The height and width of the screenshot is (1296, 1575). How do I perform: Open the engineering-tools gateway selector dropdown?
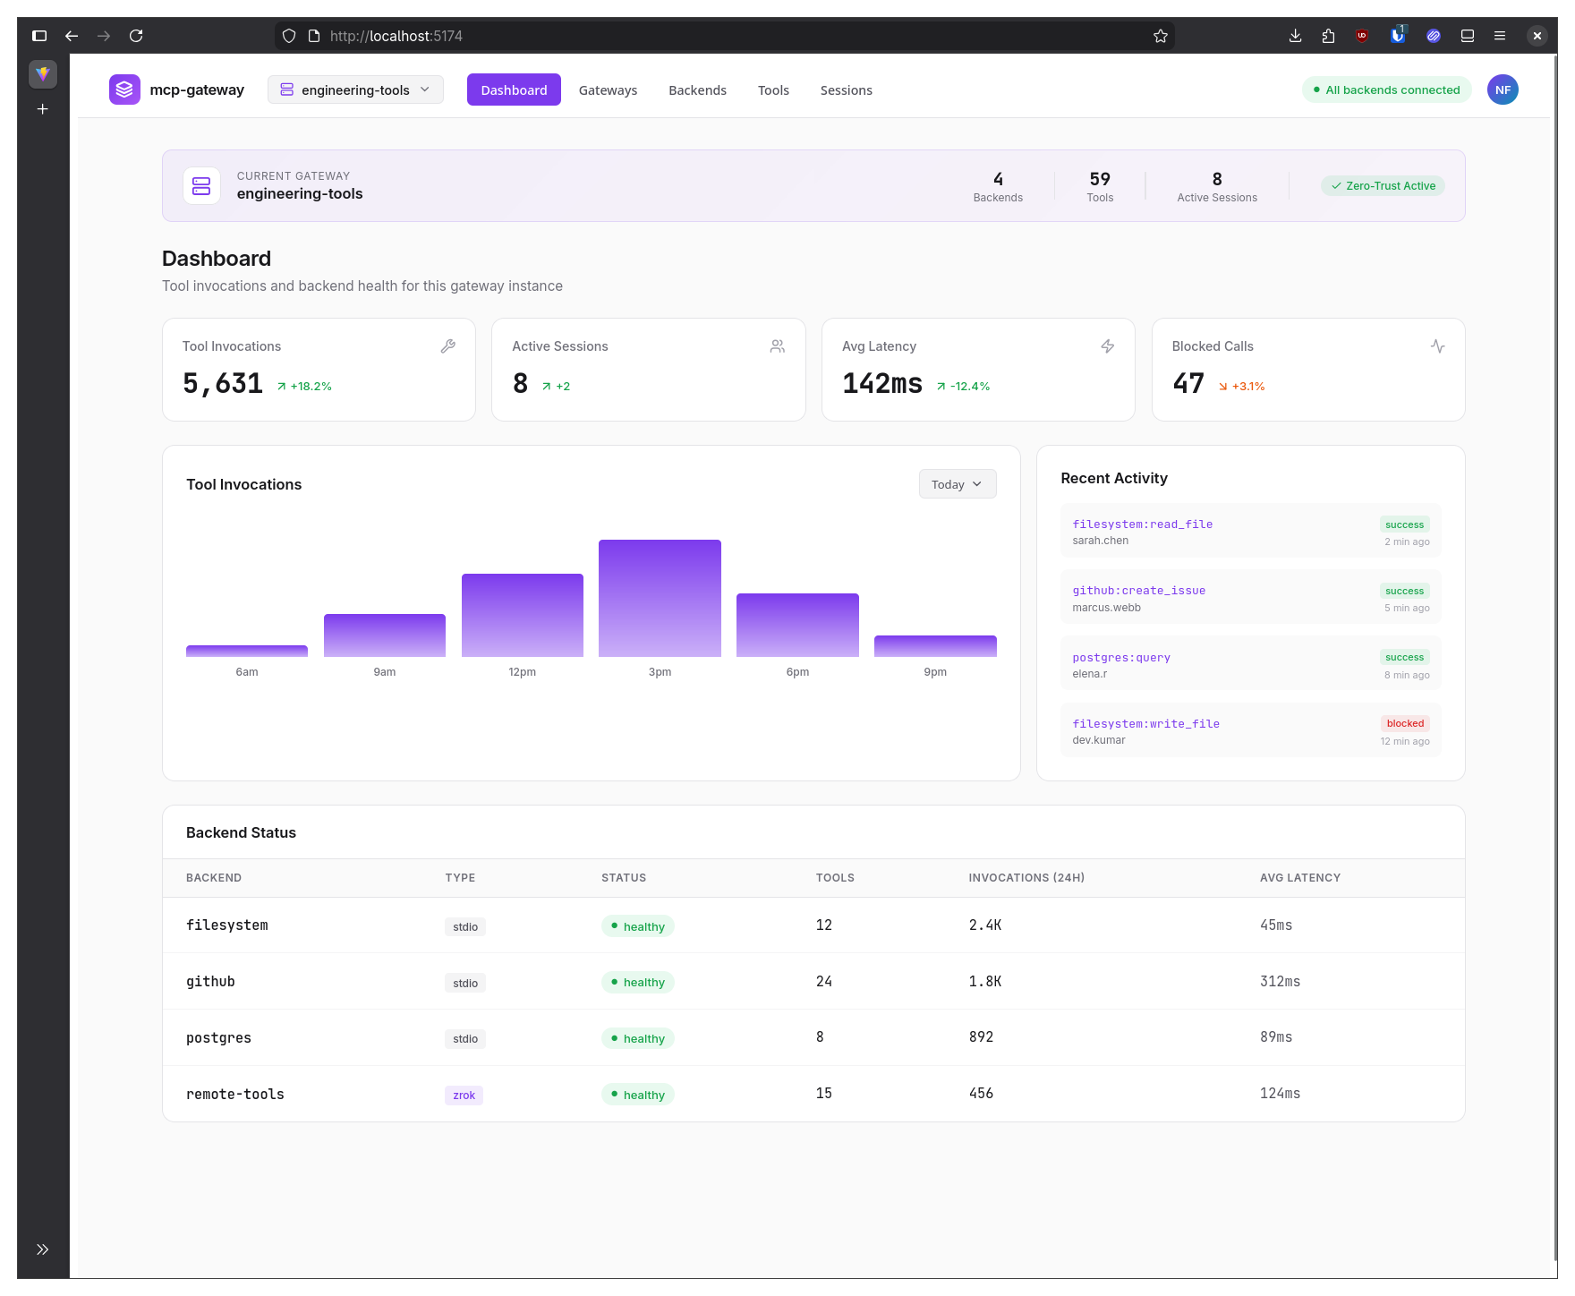pyautogui.click(x=355, y=90)
